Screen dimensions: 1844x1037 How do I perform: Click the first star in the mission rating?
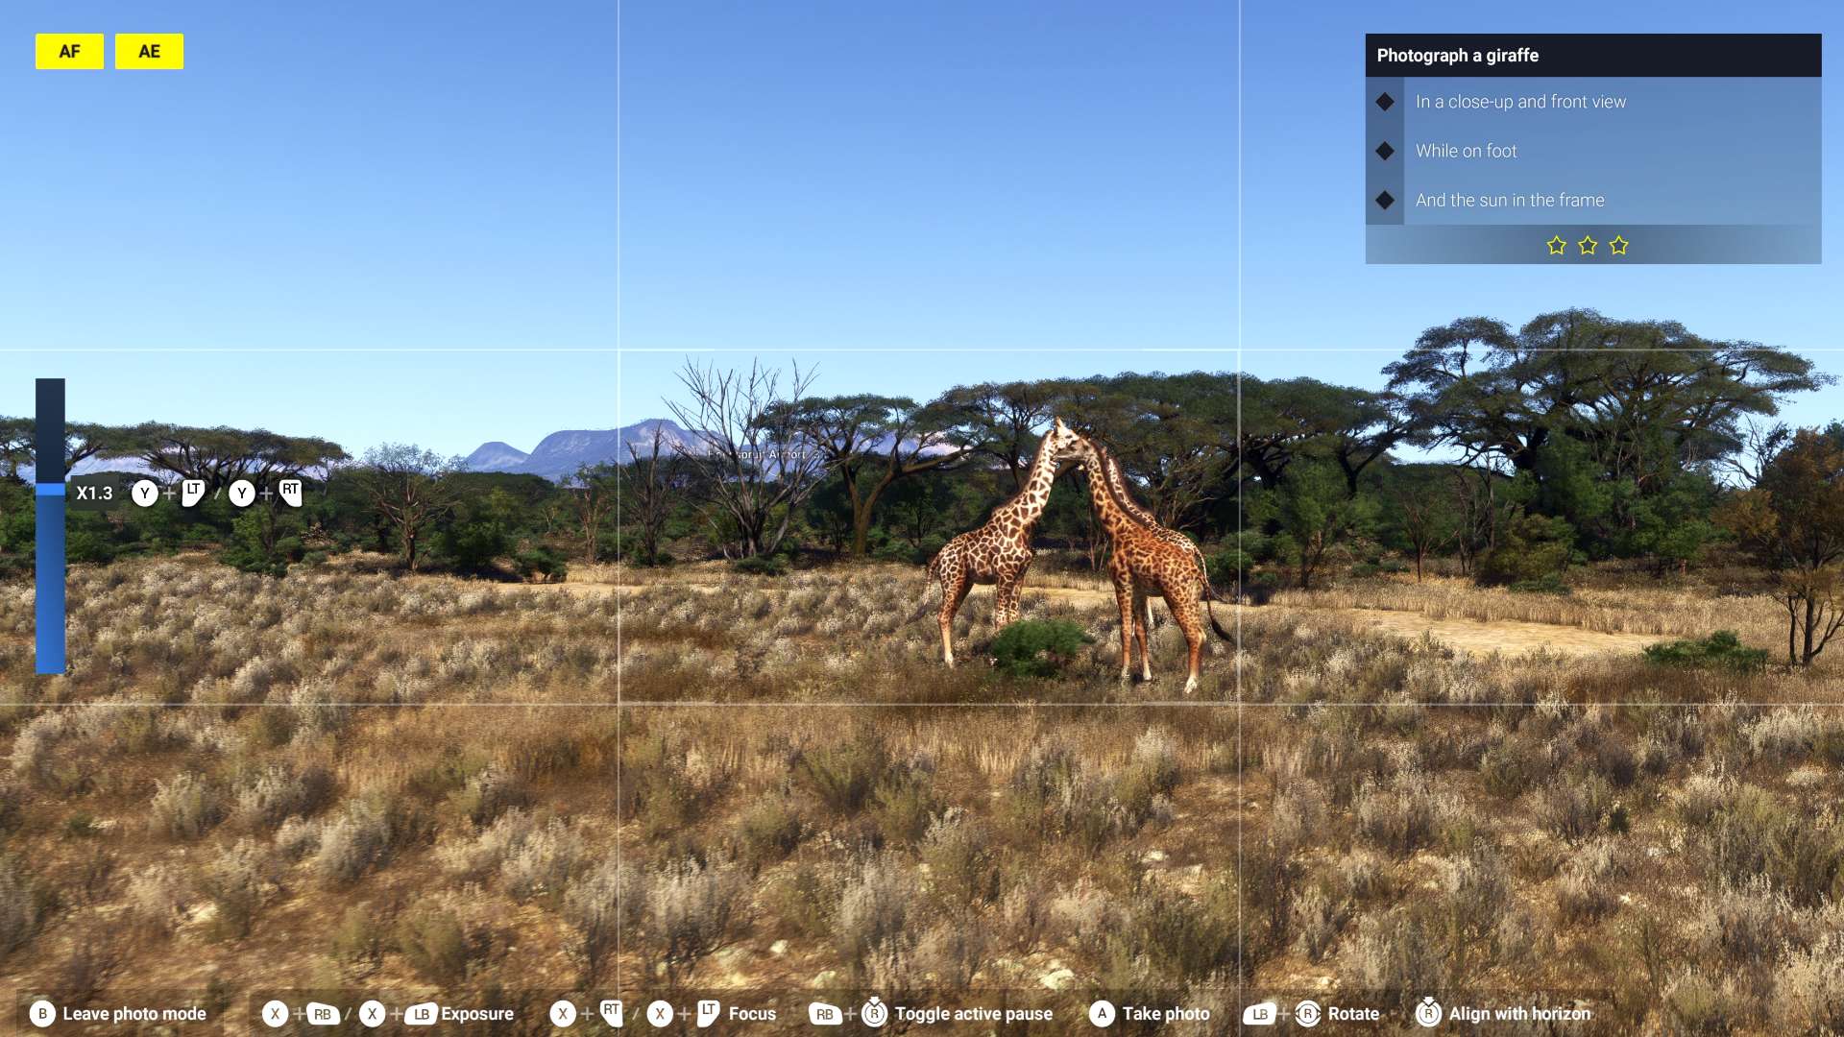[1556, 246]
